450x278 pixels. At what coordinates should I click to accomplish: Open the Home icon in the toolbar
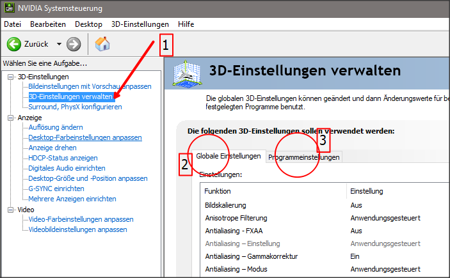coord(102,44)
